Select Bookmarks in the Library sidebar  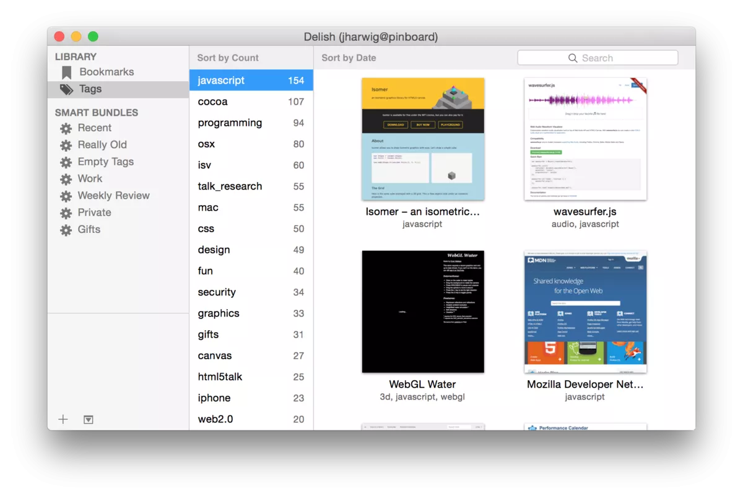pos(118,72)
